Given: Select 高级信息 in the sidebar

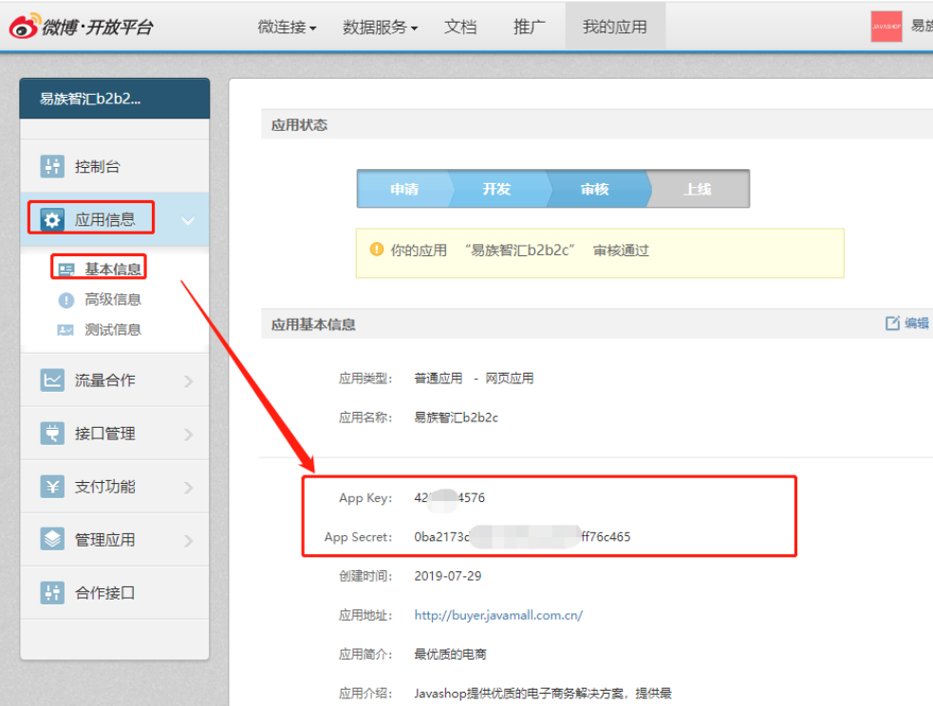Looking at the screenshot, I should tap(112, 300).
